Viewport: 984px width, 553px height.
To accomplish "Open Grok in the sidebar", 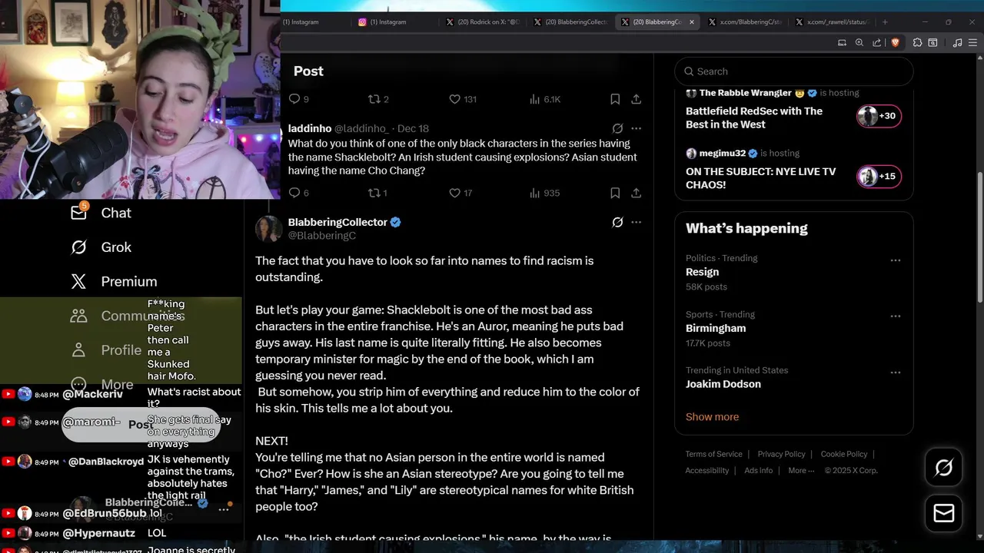I will pyautogui.click(x=101, y=247).
